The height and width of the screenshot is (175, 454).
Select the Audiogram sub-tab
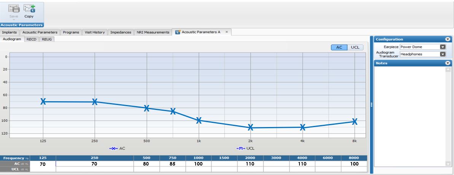(x=12, y=39)
